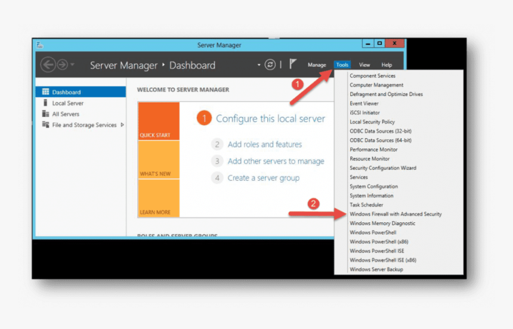Select Defragment and Optimize Drives
Screen dimensions: 513x329
pyautogui.click(x=386, y=94)
